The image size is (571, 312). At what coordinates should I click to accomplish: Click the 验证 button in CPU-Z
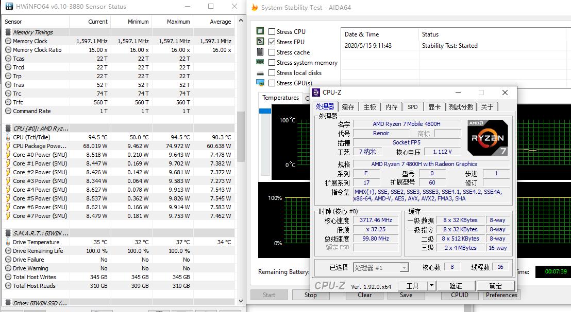457,285
